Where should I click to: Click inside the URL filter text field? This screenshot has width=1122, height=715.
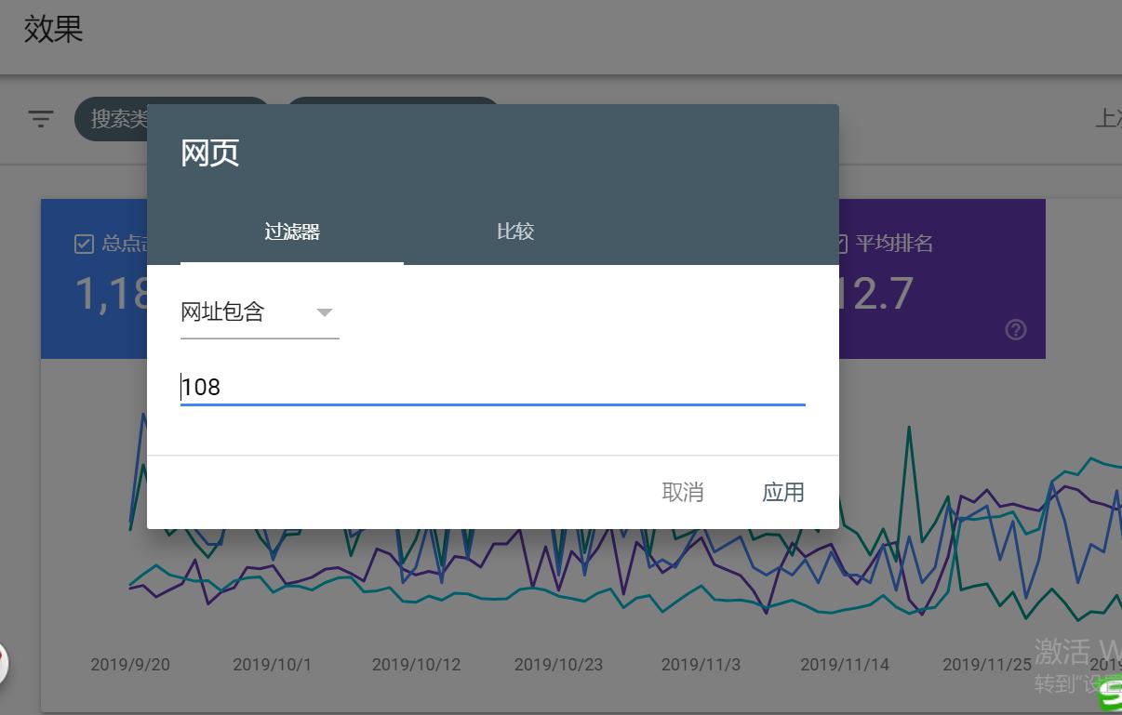[465, 387]
